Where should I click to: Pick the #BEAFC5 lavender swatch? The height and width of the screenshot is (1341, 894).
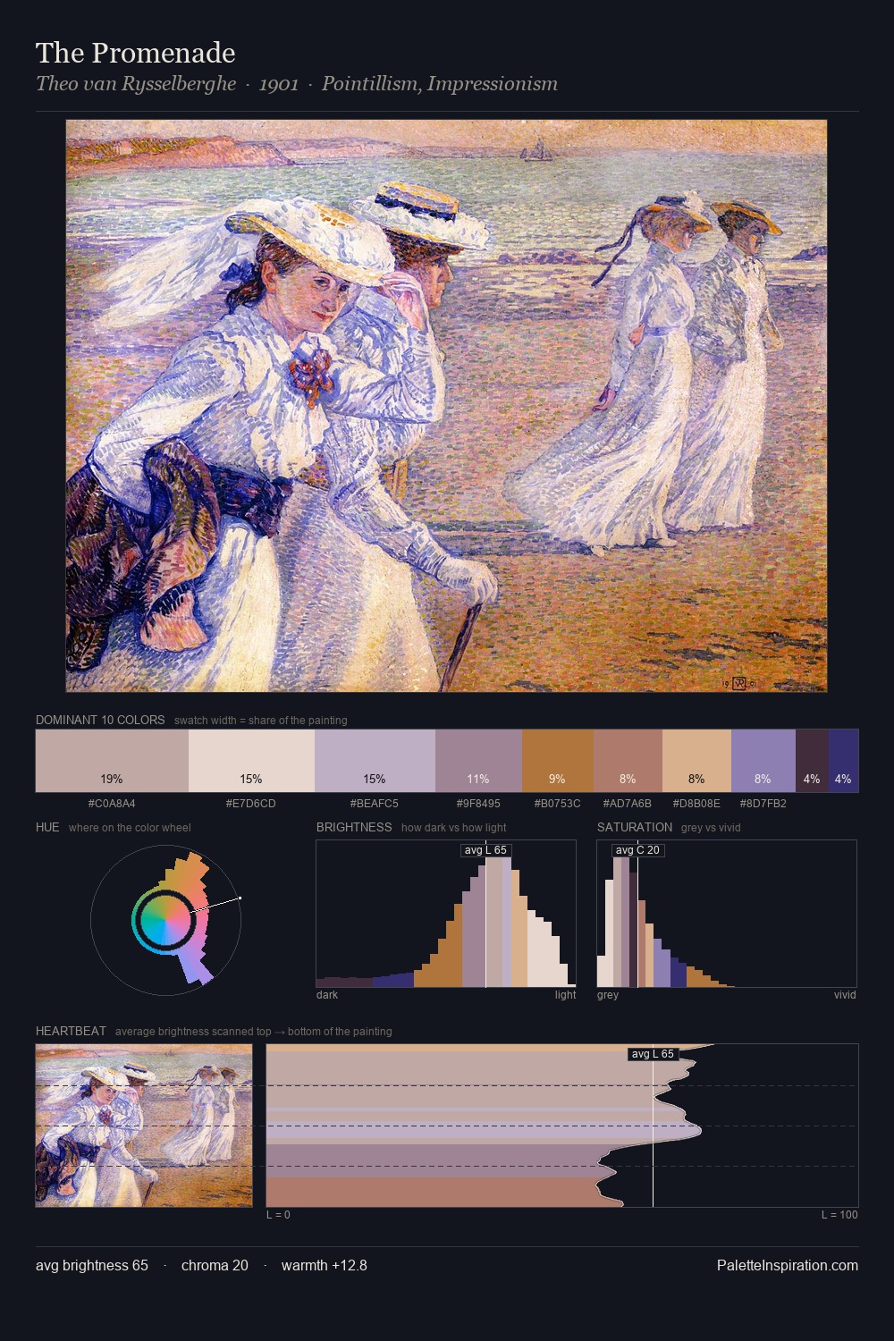pos(375,761)
